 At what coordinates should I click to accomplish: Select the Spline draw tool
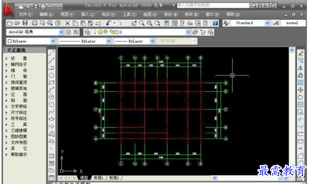click(x=51, y=112)
